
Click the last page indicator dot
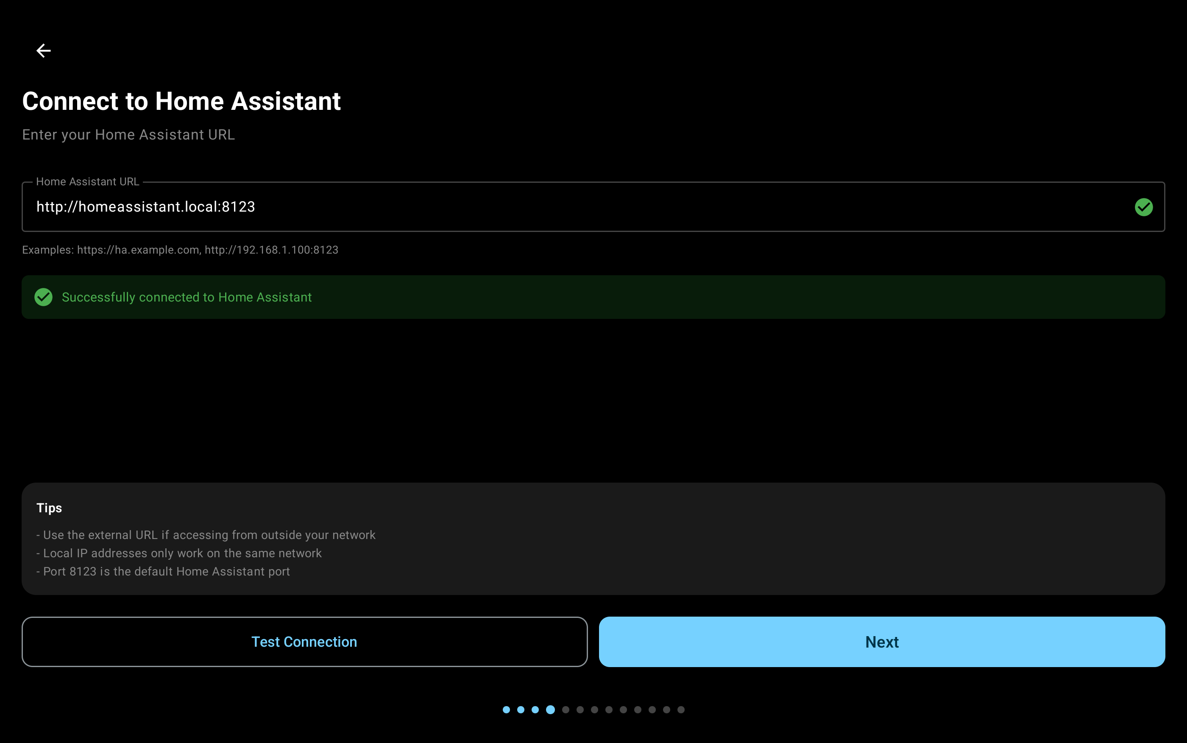681,709
